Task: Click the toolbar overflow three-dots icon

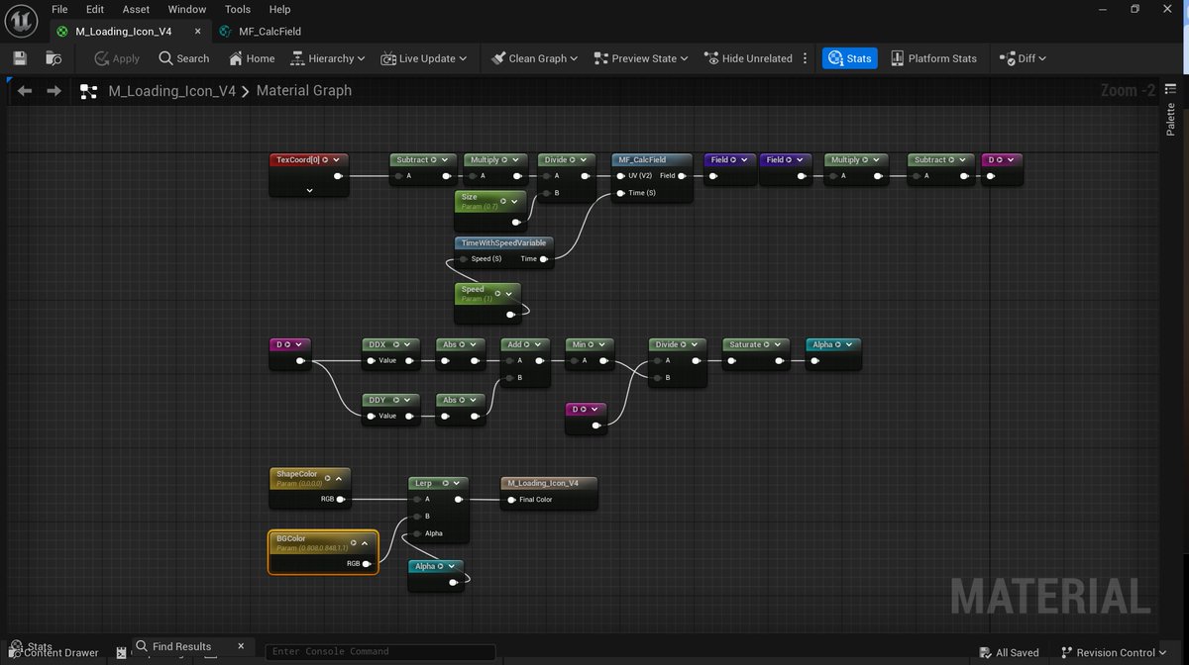Action: pos(805,58)
